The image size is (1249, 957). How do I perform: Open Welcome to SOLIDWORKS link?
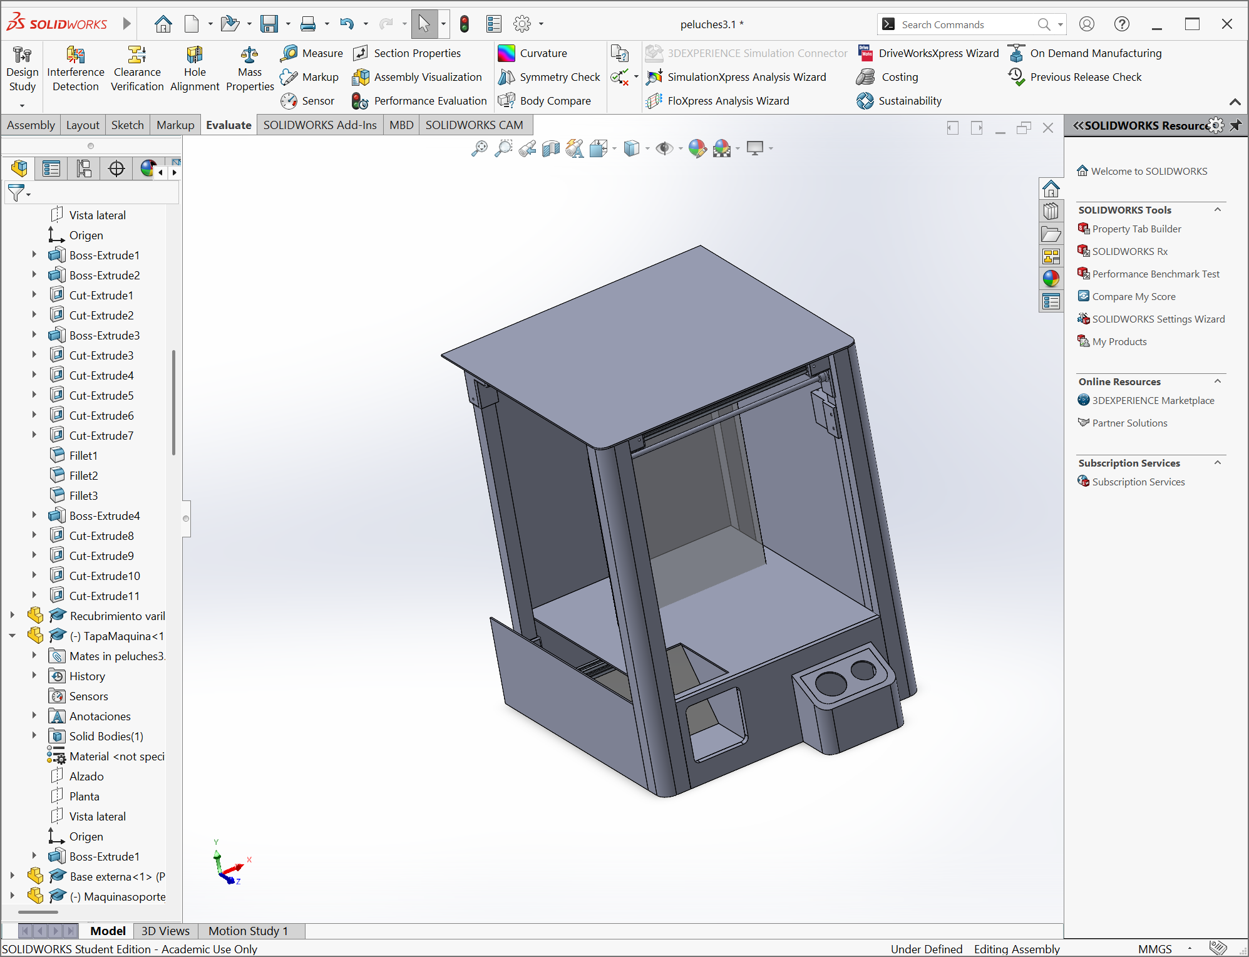(x=1143, y=171)
